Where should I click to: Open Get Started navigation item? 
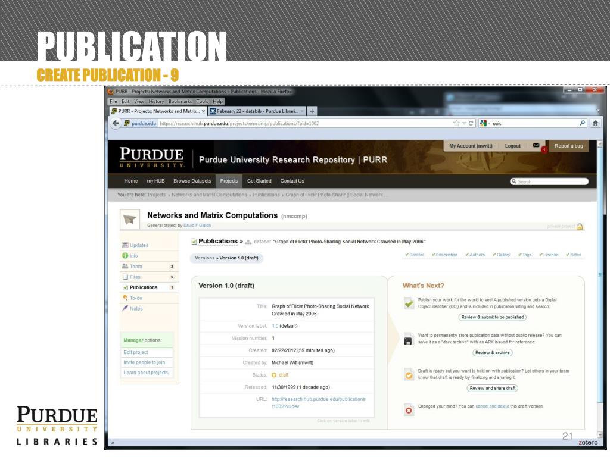(259, 181)
